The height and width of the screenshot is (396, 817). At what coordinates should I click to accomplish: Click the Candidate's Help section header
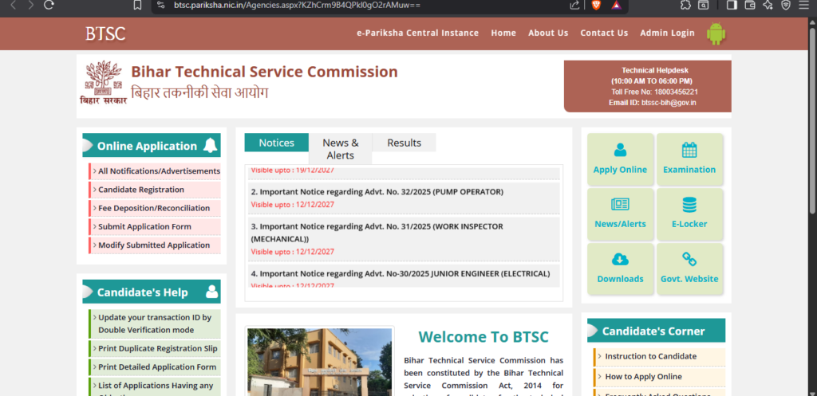click(x=152, y=292)
